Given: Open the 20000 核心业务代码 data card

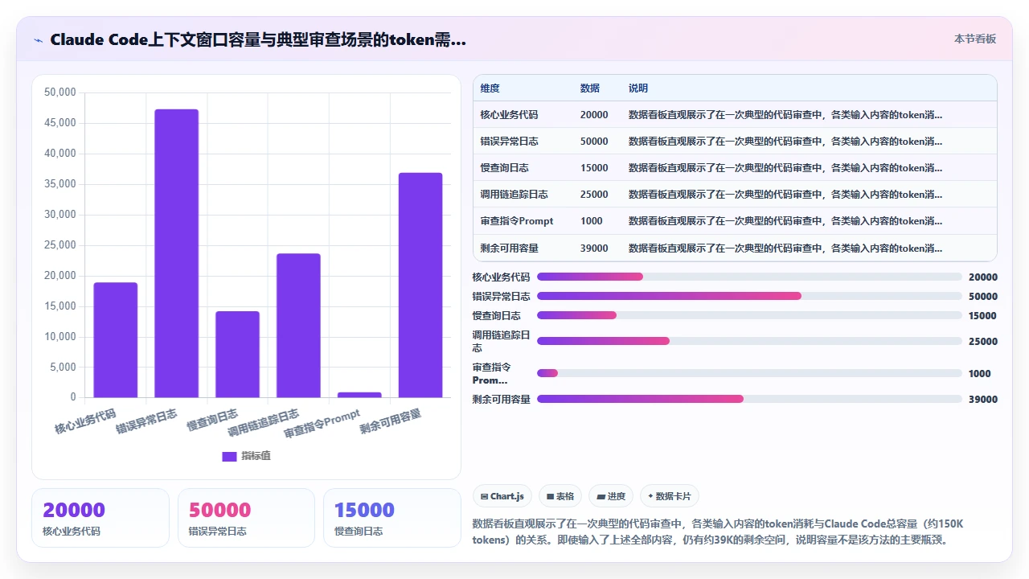Looking at the screenshot, I should pyautogui.click(x=100, y=518).
